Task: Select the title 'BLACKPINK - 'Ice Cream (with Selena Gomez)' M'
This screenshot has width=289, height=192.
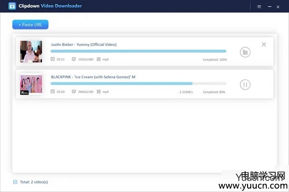Action: pyautogui.click(x=93, y=77)
